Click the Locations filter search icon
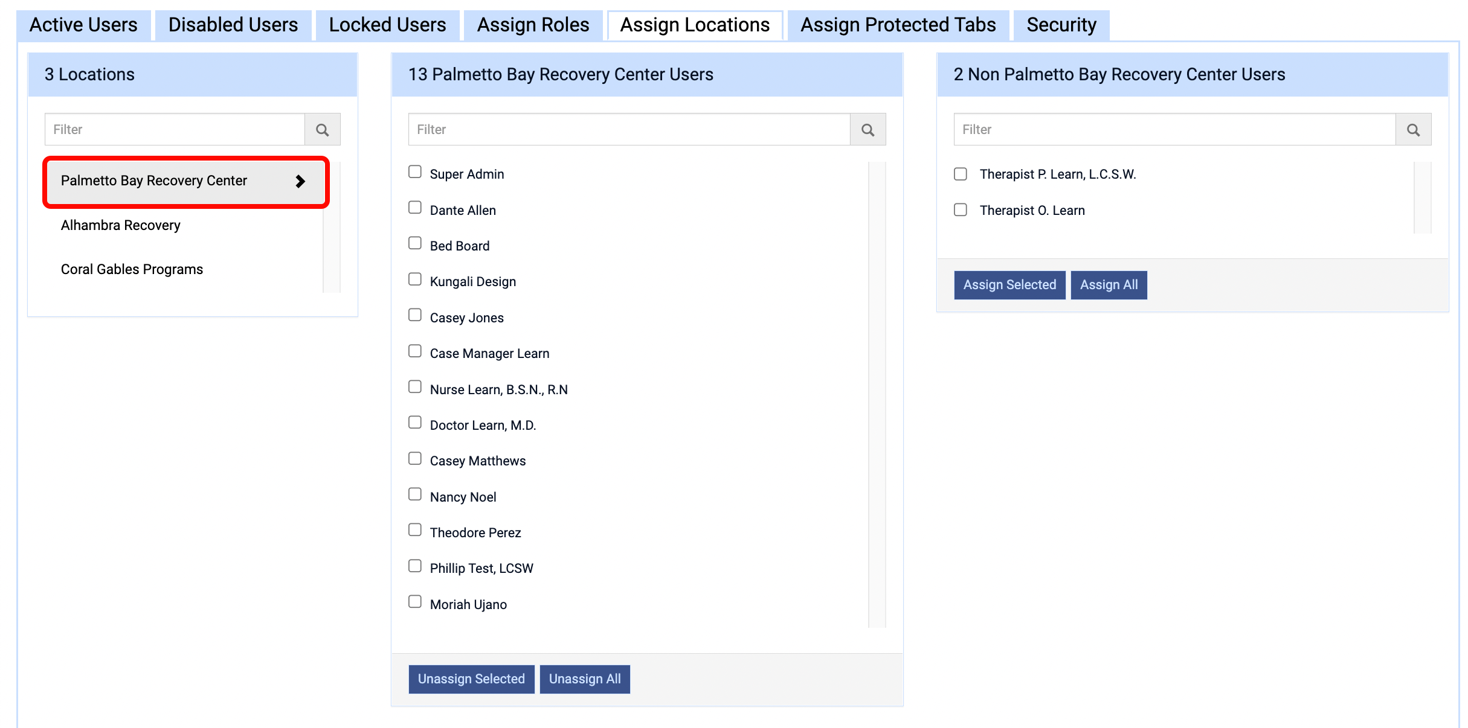This screenshot has width=1468, height=728. click(x=323, y=129)
